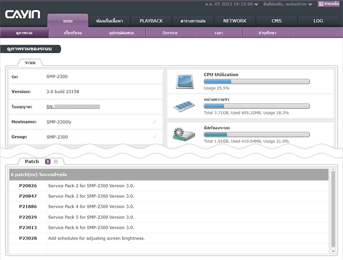Click 'Service Pack 3 for SMP-2300' description
Viewport: 343px width, 260px height.
pos(91,196)
